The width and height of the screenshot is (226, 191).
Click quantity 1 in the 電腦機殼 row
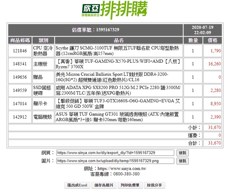193,117
